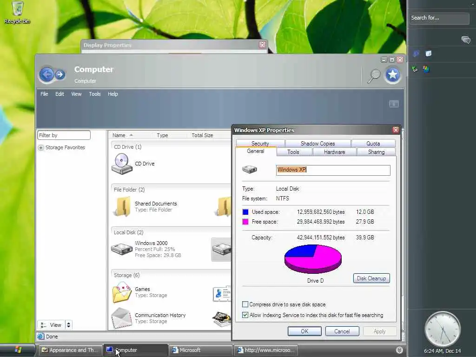Switch to Microsoft taskbar window
The width and height of the screenshot is (476, 357).
[200, 350]
